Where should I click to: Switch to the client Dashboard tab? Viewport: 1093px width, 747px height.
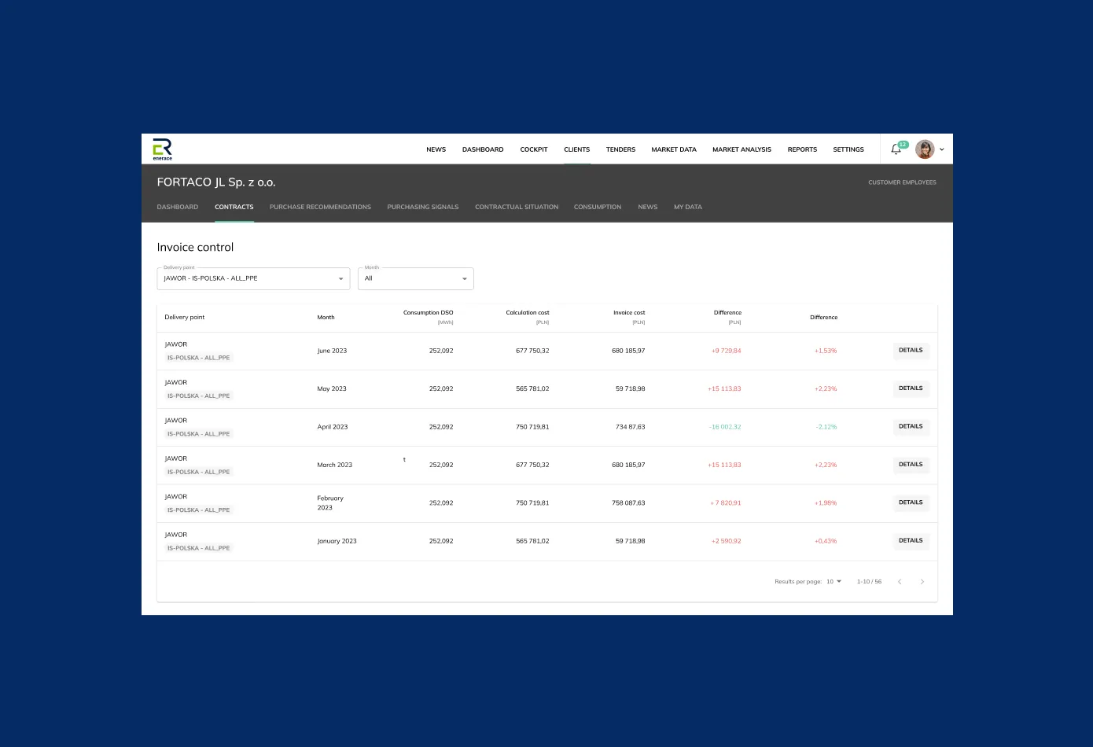point(178,207)
